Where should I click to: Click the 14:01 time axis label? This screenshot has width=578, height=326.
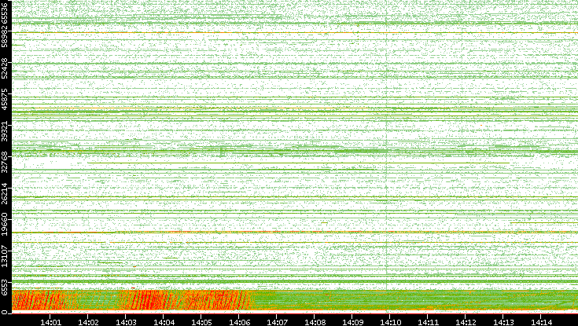50,321
